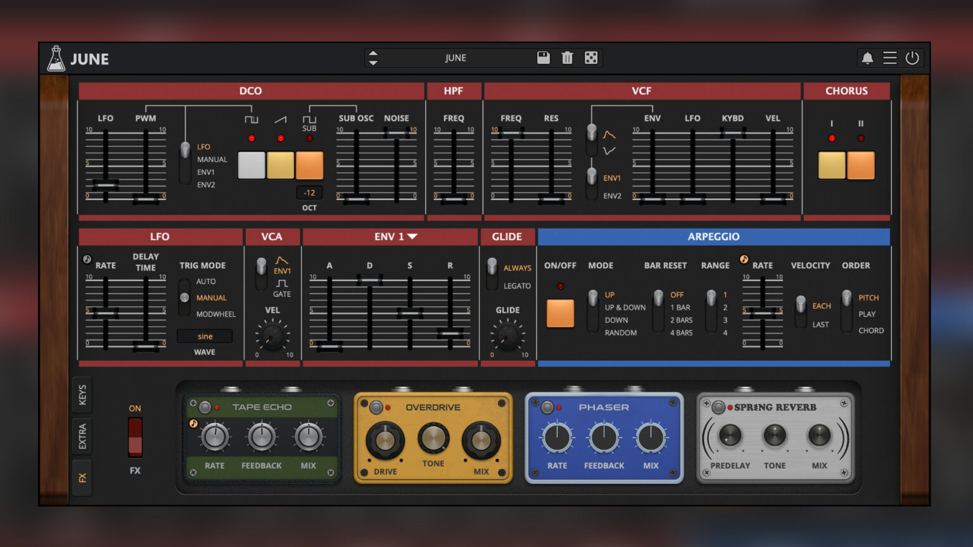The image size is (973, 547).
Task: Turn the Overdrive TONE knob
Action: point(433,436)
